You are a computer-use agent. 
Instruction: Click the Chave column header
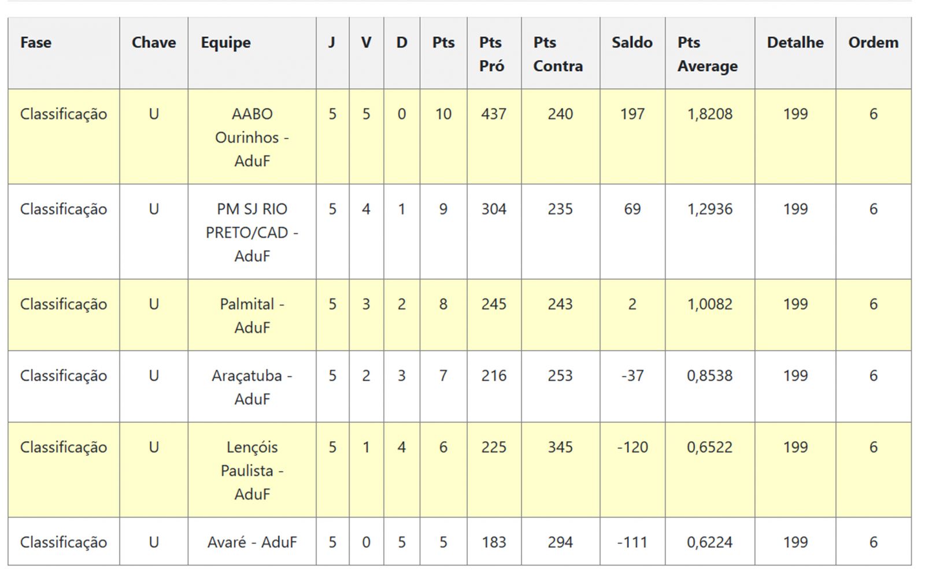pyautogui.click(x=154, y=43)
